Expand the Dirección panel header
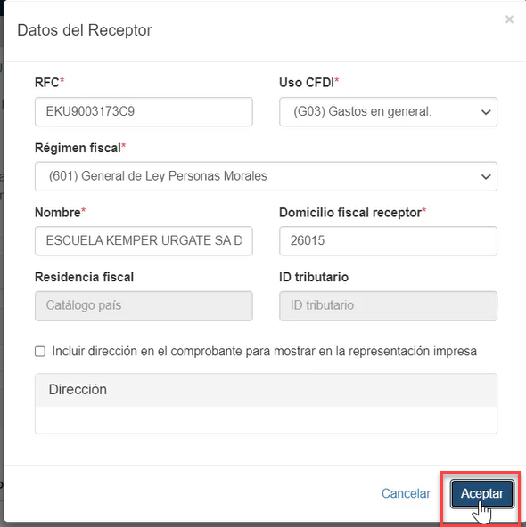 [x=266, y=390]
